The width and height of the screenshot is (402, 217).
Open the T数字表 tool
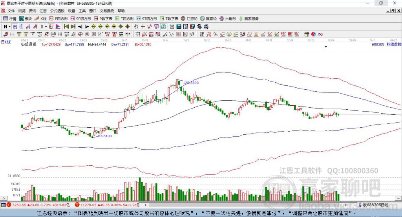(169, 19)
